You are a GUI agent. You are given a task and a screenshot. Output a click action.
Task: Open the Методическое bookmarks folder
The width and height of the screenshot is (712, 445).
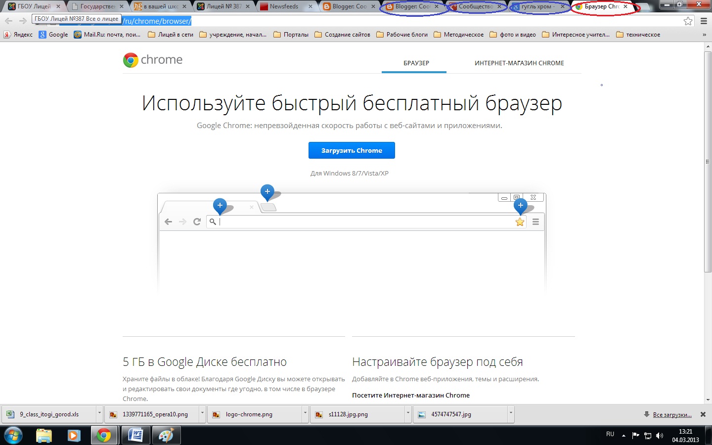459,35
